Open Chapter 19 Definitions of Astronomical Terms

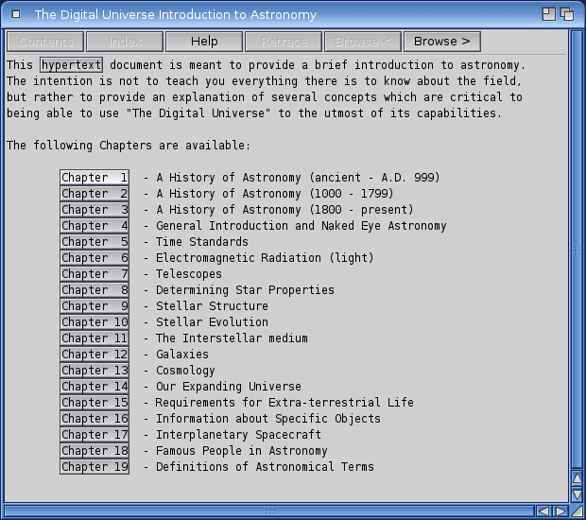(x=95, y=467)
